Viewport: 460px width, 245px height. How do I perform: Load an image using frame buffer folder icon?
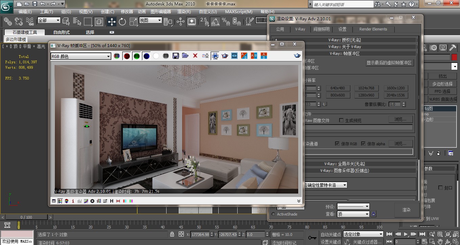point(185,56)
